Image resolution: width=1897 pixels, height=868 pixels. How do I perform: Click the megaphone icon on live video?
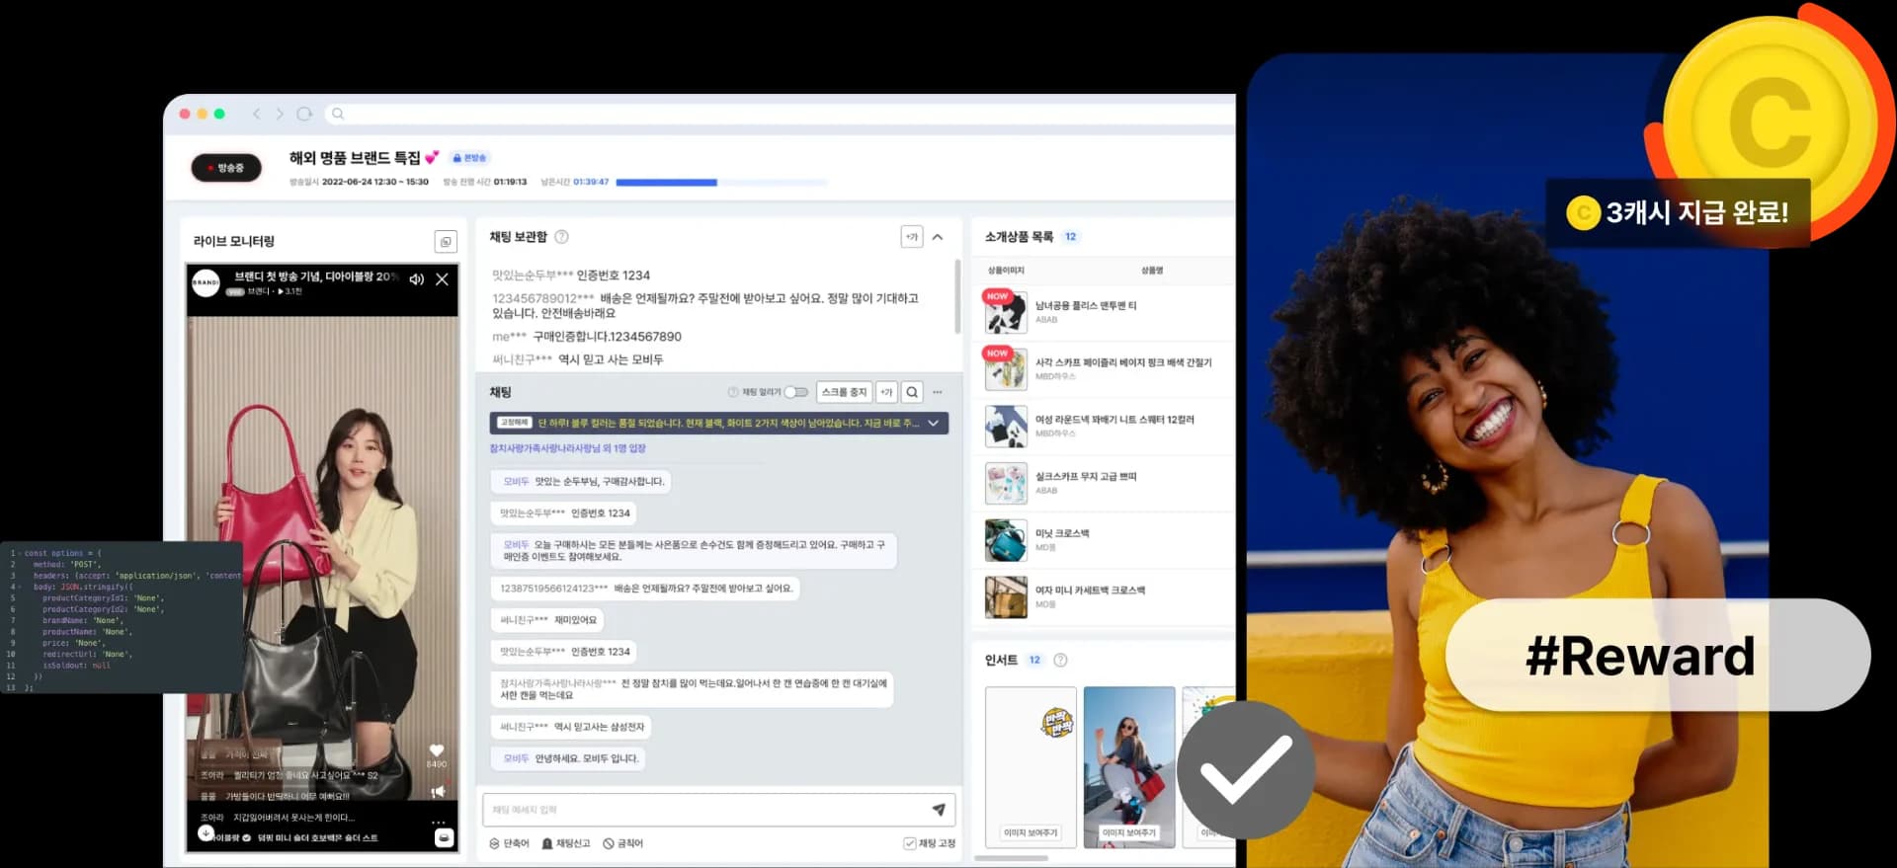coord(438,791)
